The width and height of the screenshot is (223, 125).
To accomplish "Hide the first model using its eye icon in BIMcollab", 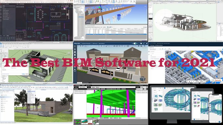I will click(x=85, y=91).
